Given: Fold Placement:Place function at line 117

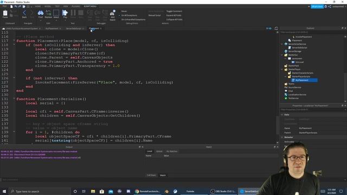Looking at the screenshot, I should pos(14,41).
